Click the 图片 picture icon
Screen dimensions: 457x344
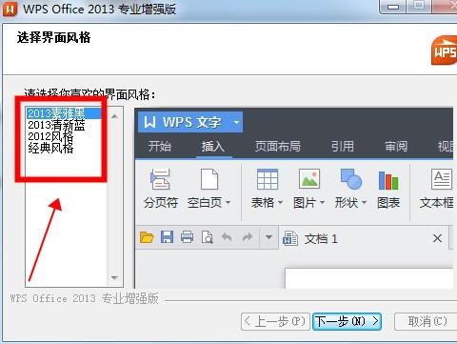[309, 179]
